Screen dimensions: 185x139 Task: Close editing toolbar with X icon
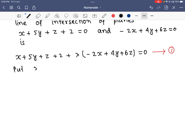(174, 8)
